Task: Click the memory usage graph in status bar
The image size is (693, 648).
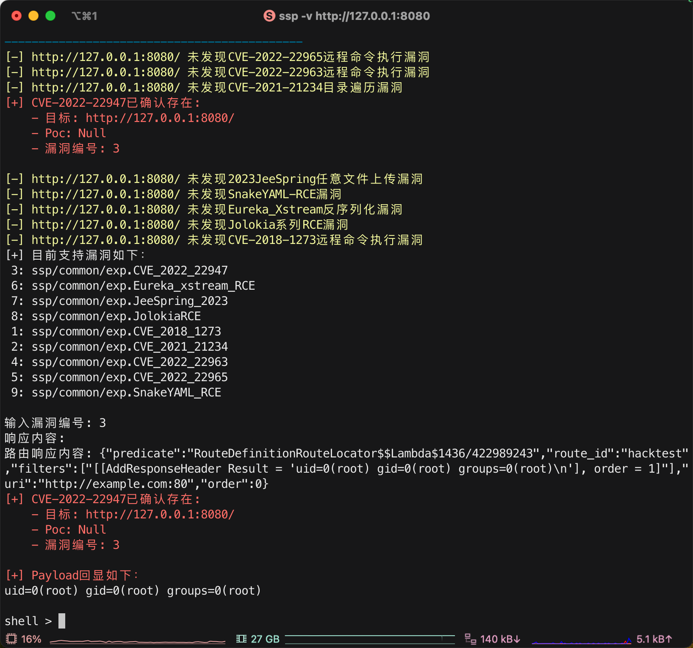Action: click(370, 640)
